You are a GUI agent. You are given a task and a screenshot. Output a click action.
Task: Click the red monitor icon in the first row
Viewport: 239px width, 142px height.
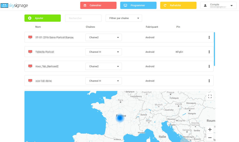tap(30, 37)
